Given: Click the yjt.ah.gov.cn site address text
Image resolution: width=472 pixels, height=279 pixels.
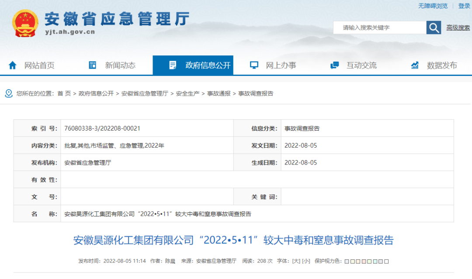Looking at the screenshot, I should tap(70, 32).
